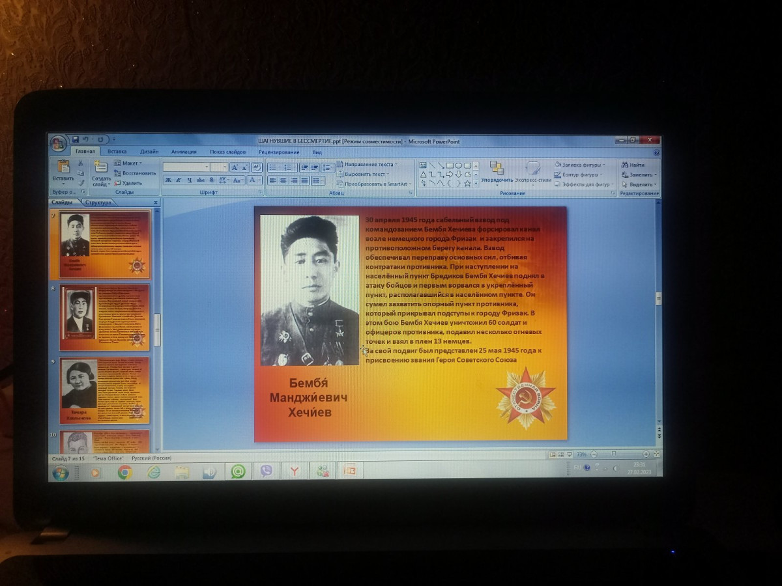Click the Office button logo
782x586 pixels.
pyautogui.click(x=58, y=143)
